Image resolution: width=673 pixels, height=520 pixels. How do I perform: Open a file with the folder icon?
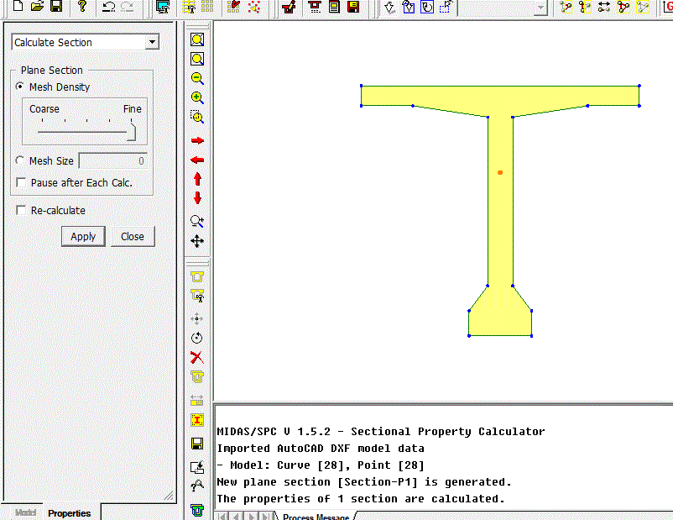[37, 7]
